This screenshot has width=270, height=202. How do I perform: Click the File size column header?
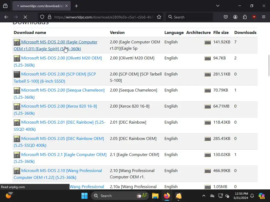click(221, 32)
